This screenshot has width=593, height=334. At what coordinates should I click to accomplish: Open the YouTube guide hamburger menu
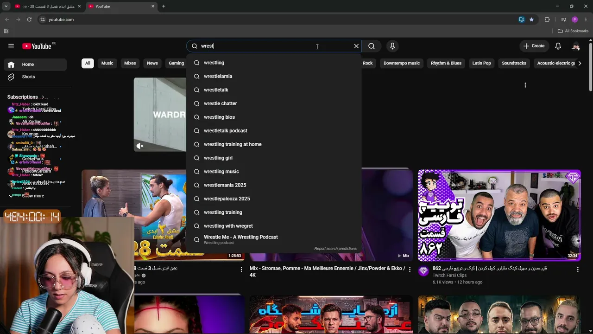click(x=11, y=46)
